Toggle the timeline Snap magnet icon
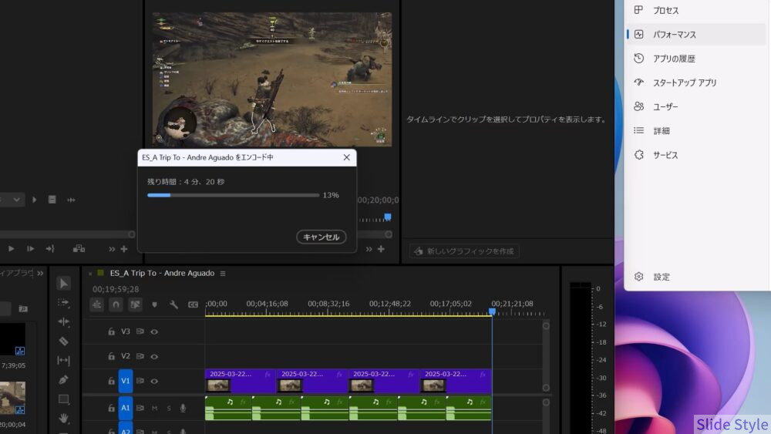 point(116,304)
